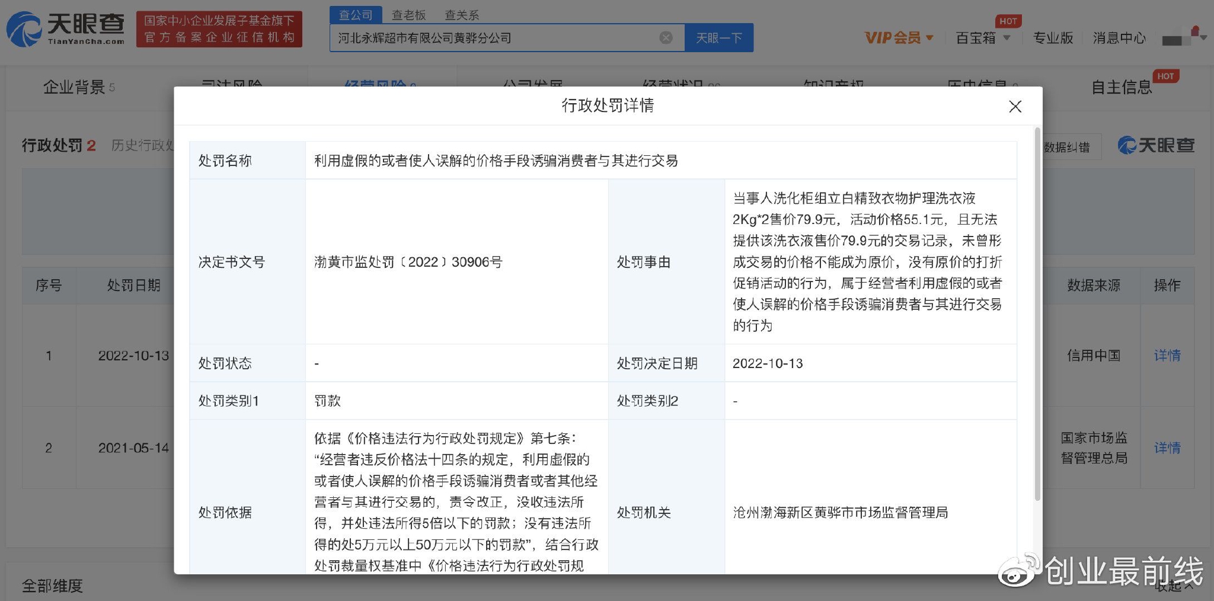The image size is (1214, 601).
Task: Click the 处罚决定日期 value 2022-10-13 in dialog
Action: [x=768, y=363]
